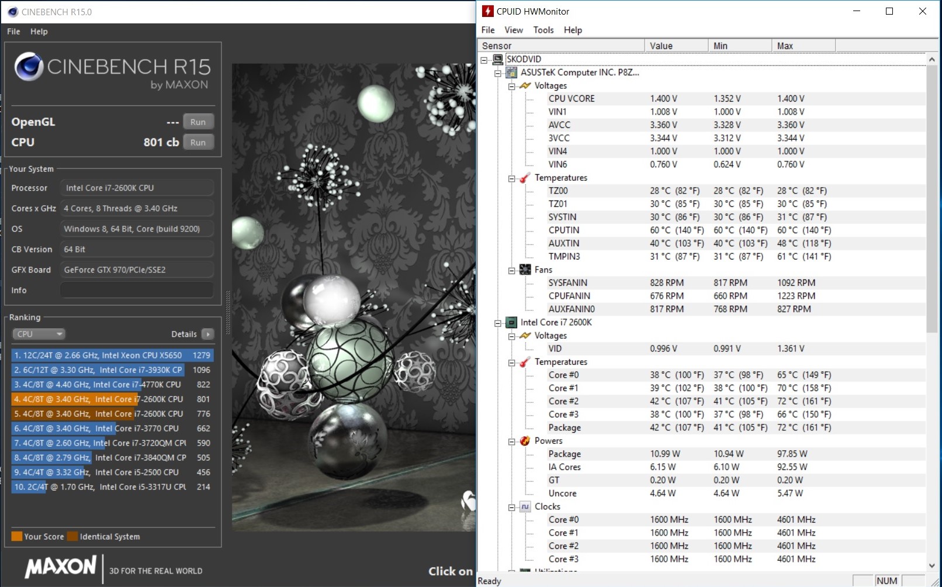Run the CPU benchmark
The image size is (942, 587).
click(198, 142)
